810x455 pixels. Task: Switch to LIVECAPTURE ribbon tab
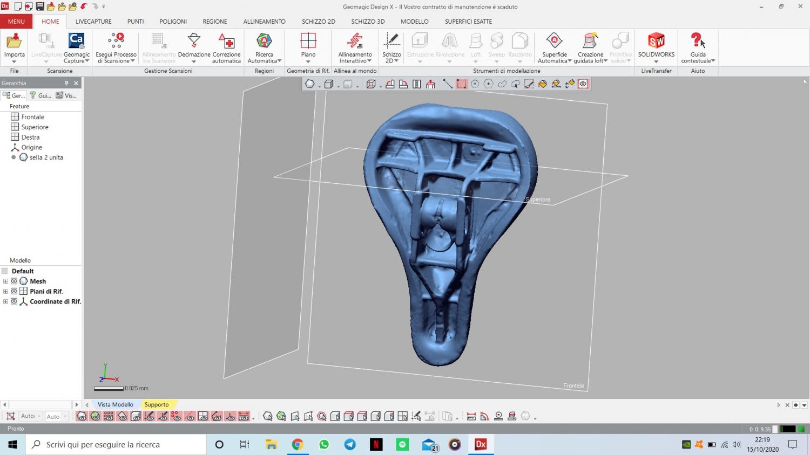pos(93,22)
